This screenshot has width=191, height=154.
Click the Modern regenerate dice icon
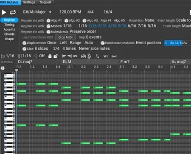click(x=48, y=26)
